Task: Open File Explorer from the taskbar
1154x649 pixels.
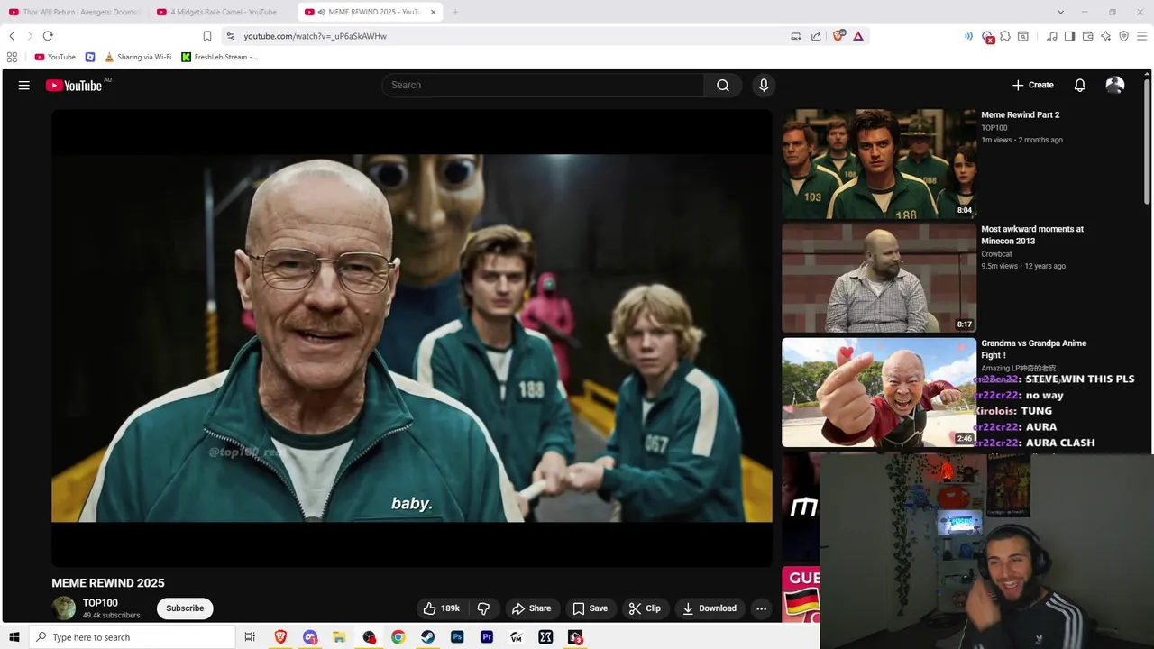Action: click(x=339, y=637)
